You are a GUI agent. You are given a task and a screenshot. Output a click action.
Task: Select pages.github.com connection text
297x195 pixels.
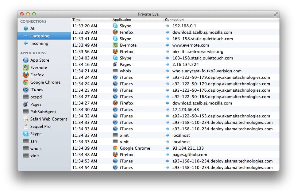pos(190,155)
